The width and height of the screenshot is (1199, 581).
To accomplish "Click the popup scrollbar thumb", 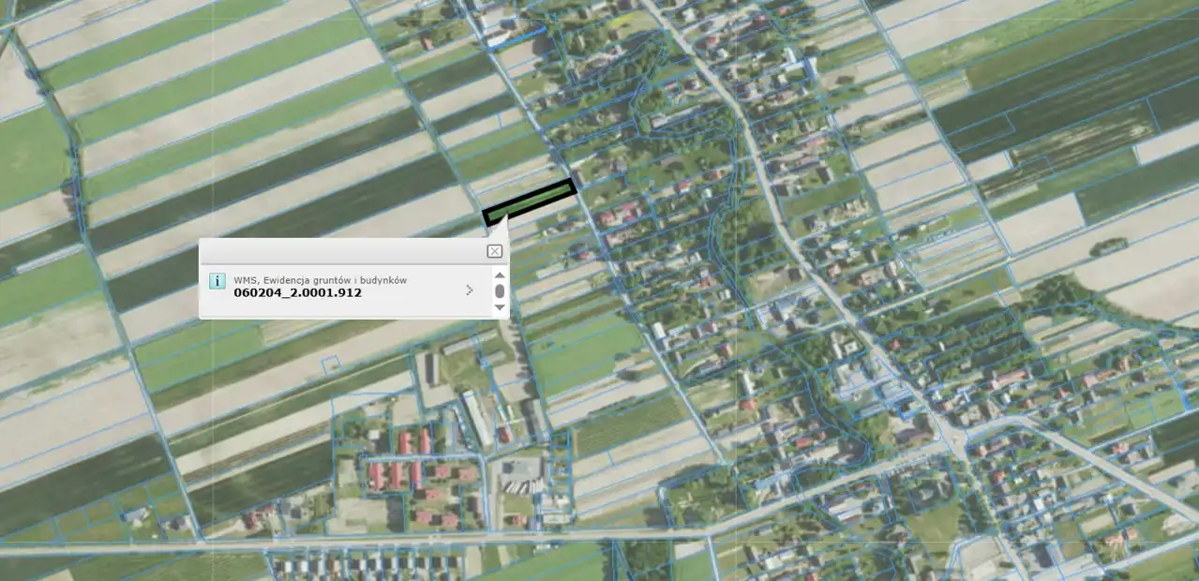I will (499, 291).
